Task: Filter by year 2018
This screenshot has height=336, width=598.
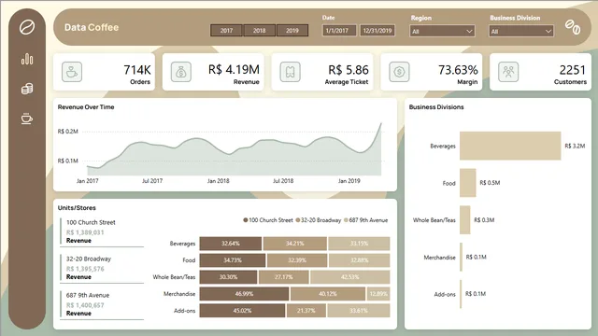Action: pos(260,31)
